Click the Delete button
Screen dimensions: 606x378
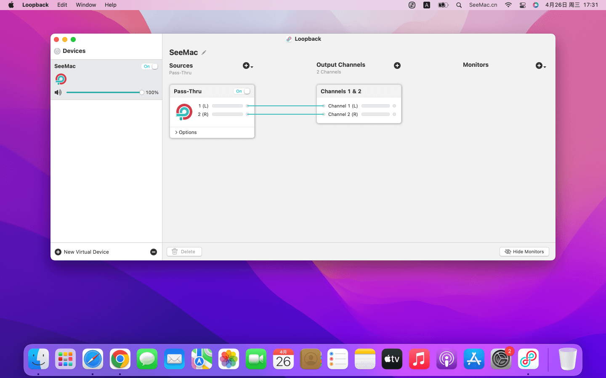(x=184, y=252)
